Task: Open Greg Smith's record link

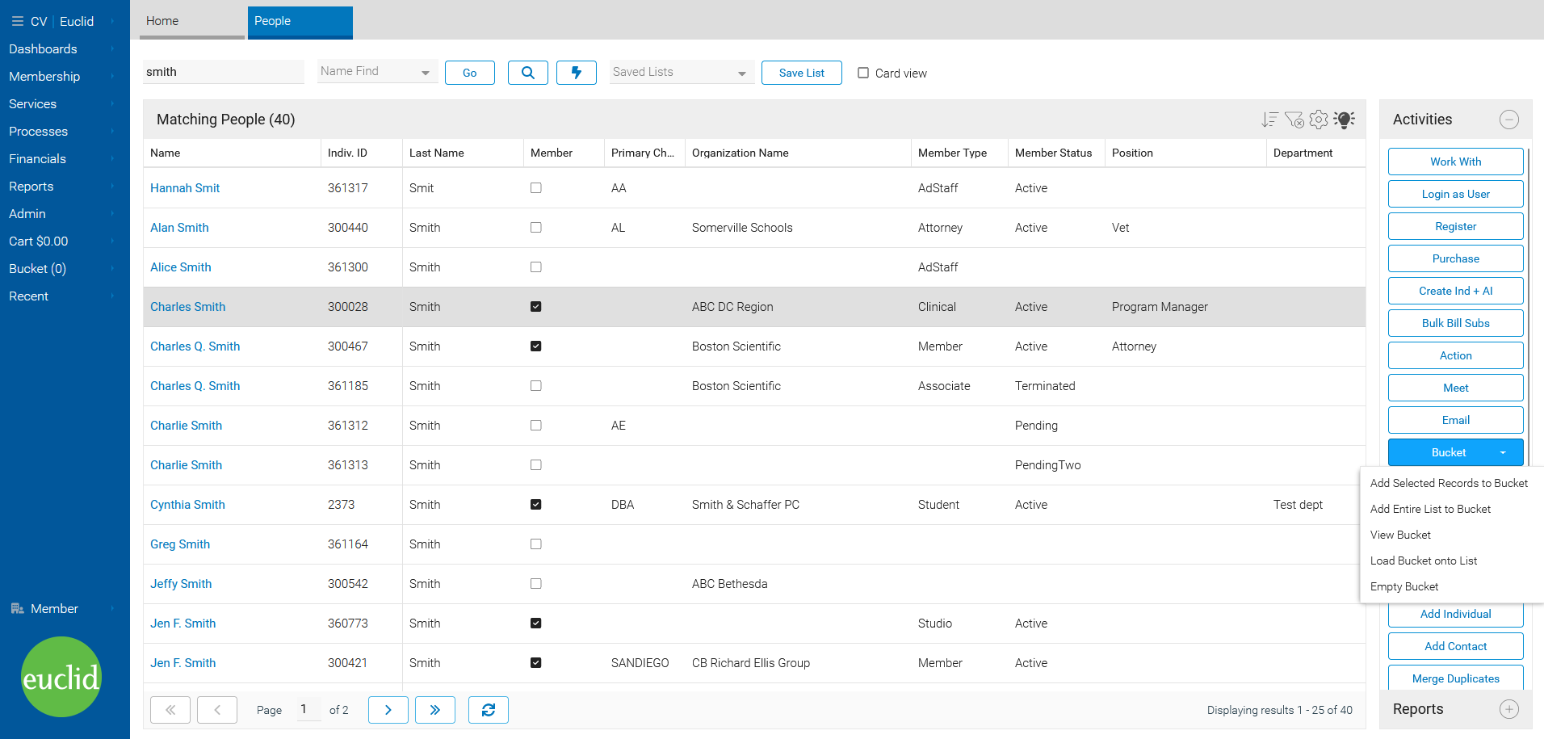Action: tap(180, 544)
